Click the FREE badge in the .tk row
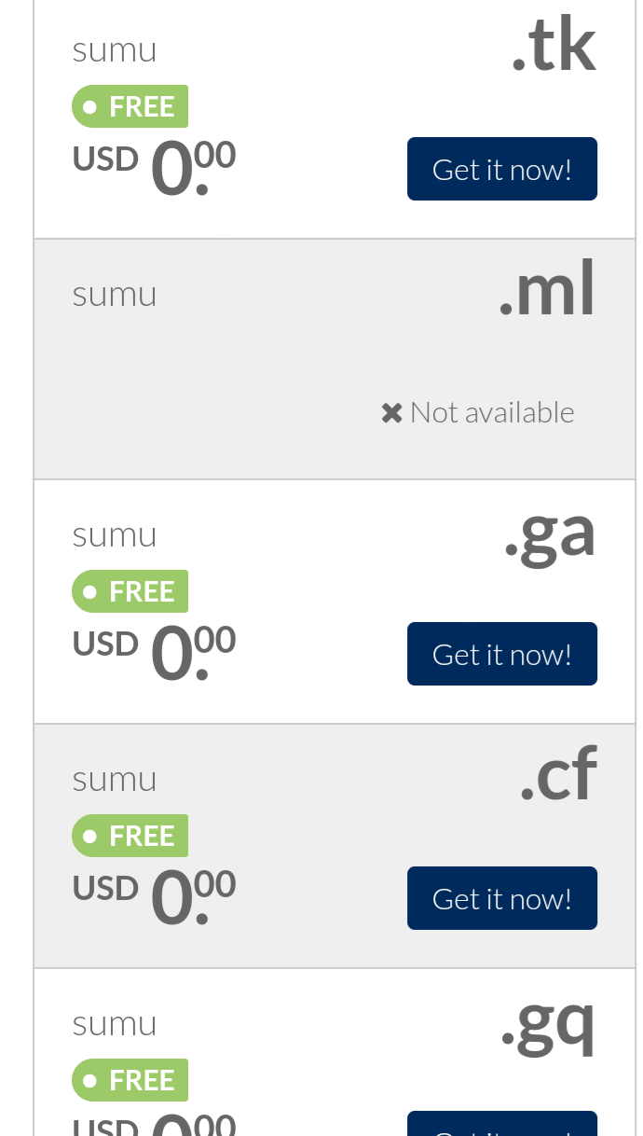The image size is (643, 1136). pos(130,106)
